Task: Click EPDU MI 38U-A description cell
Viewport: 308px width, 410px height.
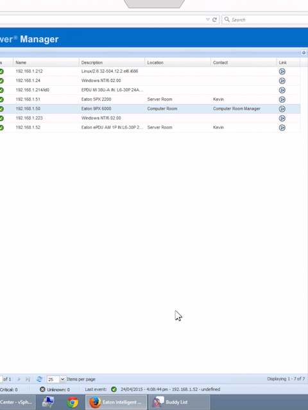Action: coord(112,90)
